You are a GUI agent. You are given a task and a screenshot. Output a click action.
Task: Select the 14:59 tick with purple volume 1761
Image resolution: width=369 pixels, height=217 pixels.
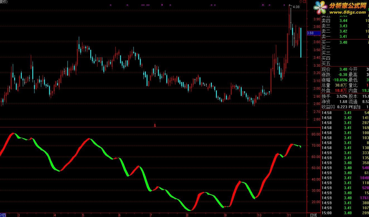click(x=345, y=198)
